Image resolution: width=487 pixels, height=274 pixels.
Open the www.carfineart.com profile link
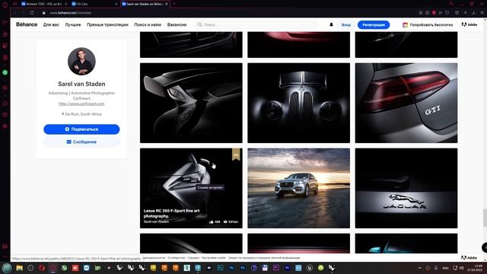tap(81, 104)
